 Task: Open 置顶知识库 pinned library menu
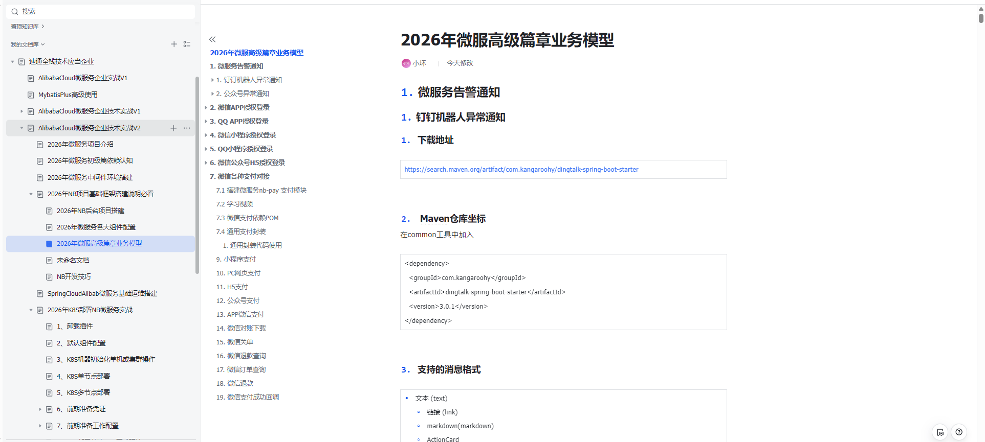click(x=28, y=27)
